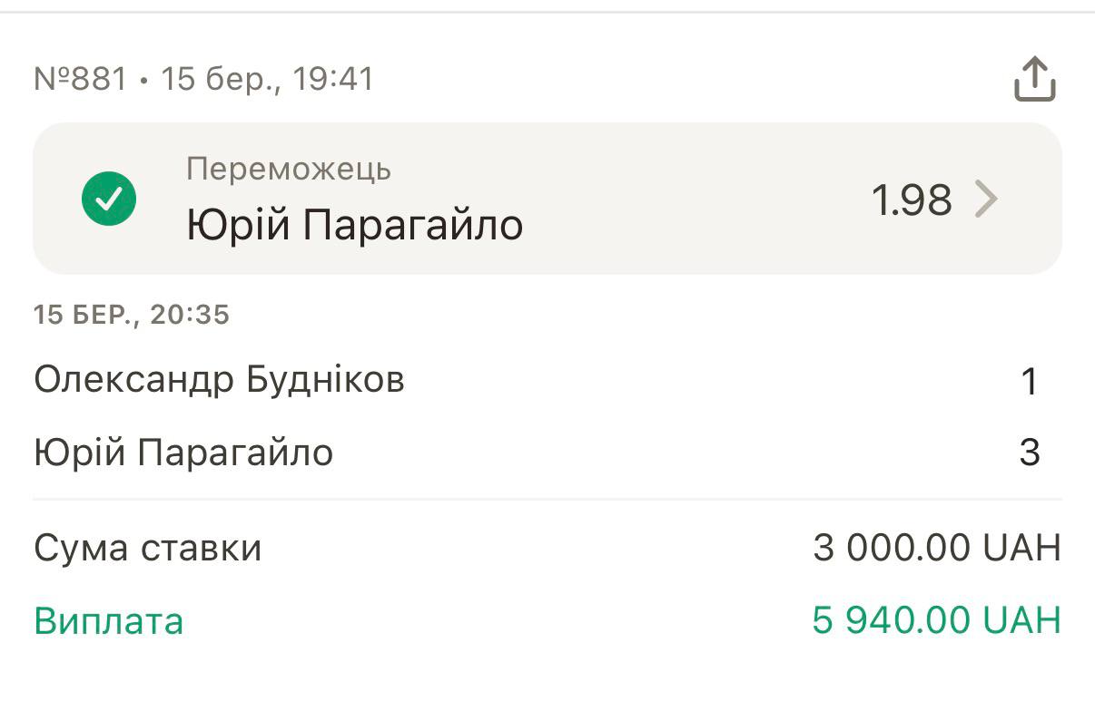Open the Олександр Будніков player row
Viewport: 1095px width, 701px height.
[x=219, y=380]
